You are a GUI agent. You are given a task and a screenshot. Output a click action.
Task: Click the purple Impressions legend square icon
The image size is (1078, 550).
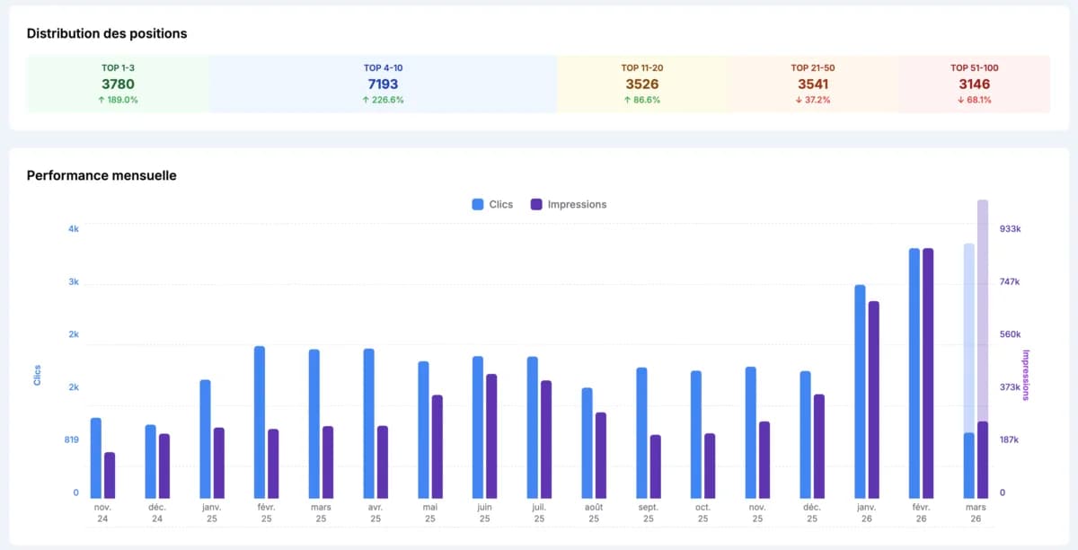click(536, 204)
